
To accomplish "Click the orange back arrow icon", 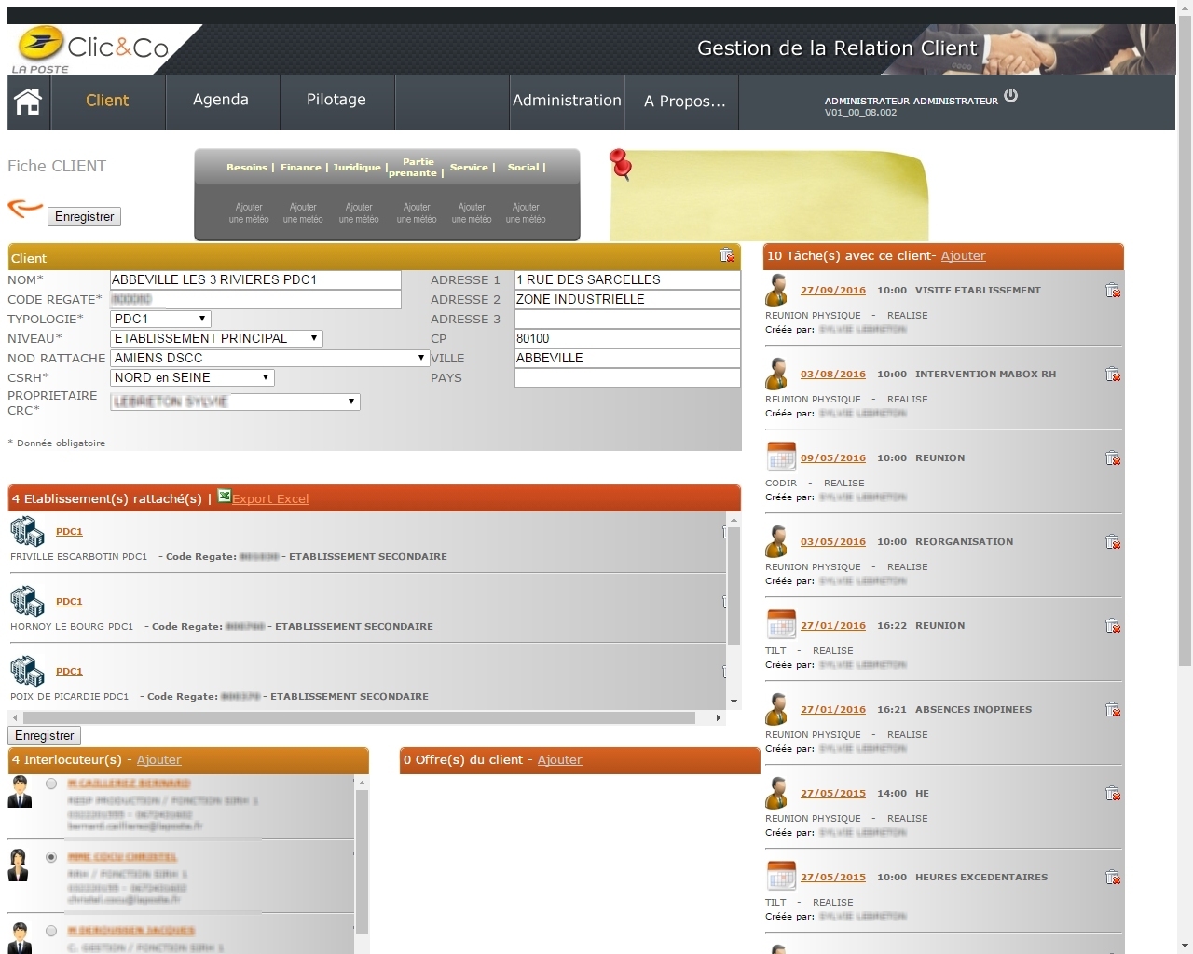I will pos(25,208).
